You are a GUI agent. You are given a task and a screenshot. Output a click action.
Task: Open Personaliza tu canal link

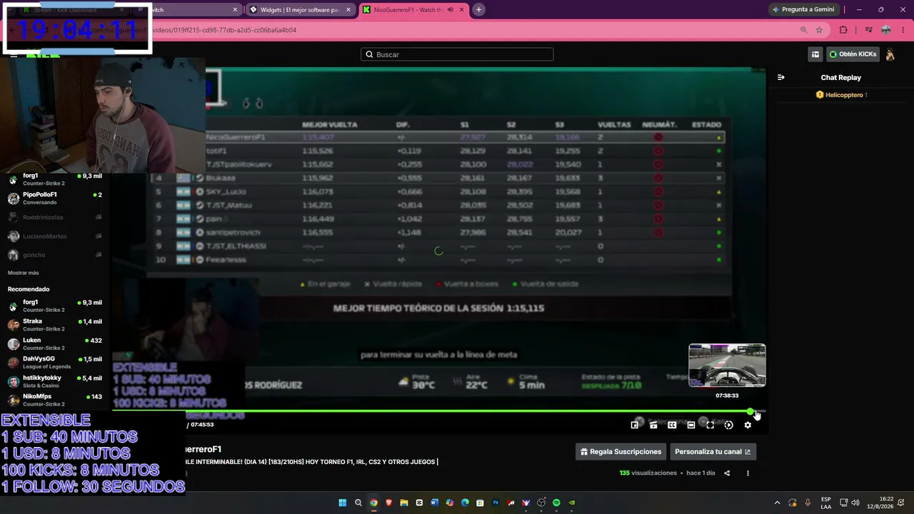pos(713,451)
